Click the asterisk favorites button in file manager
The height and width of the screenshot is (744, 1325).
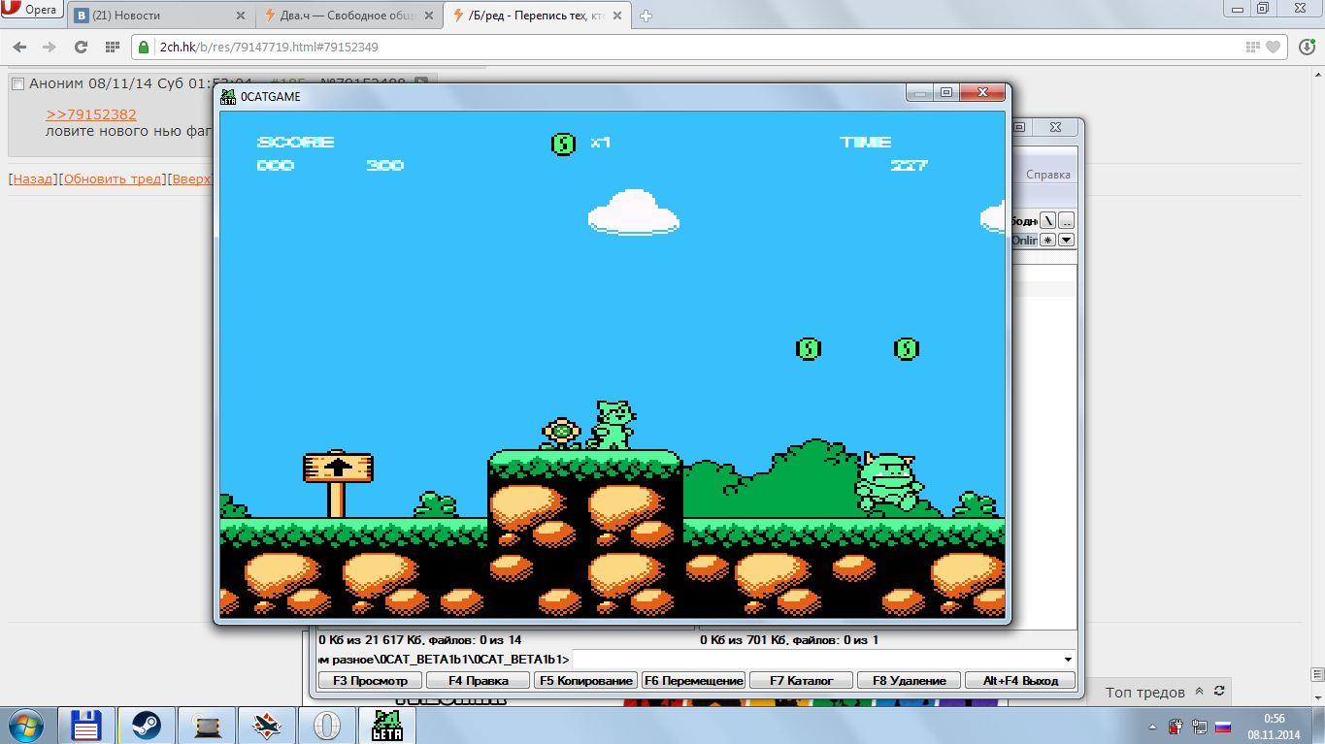coord(1048,240)
